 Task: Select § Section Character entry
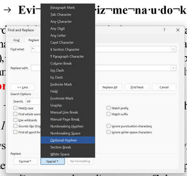click(68, 50)
